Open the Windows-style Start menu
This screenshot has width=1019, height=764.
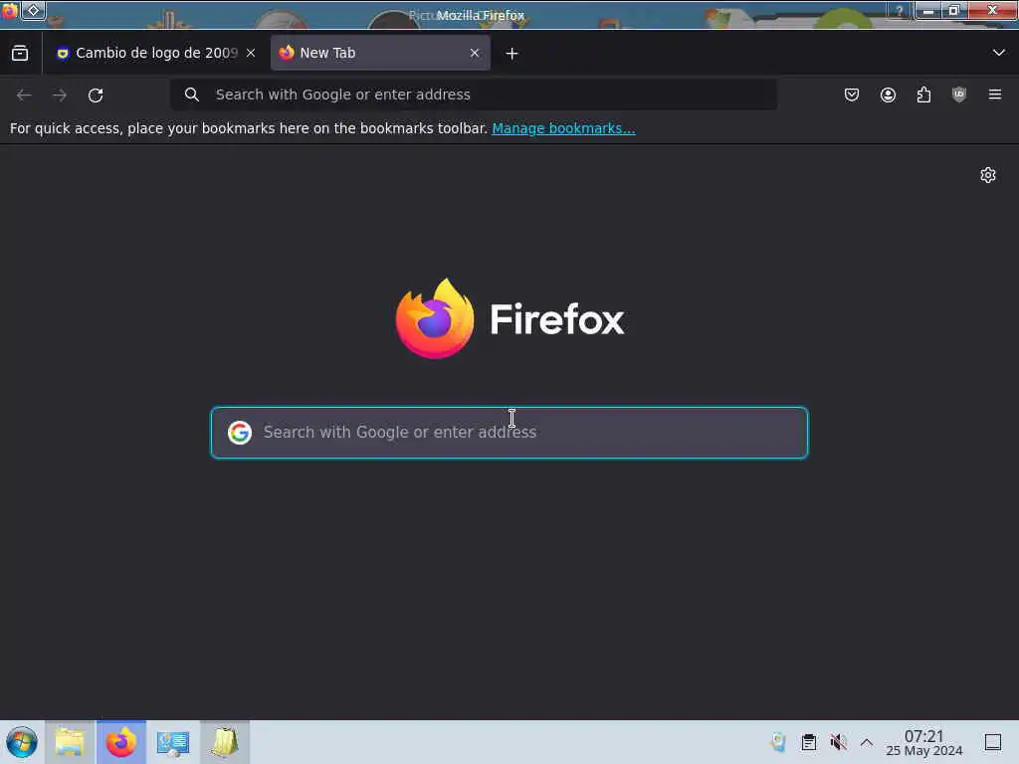(x=22, y=742)
